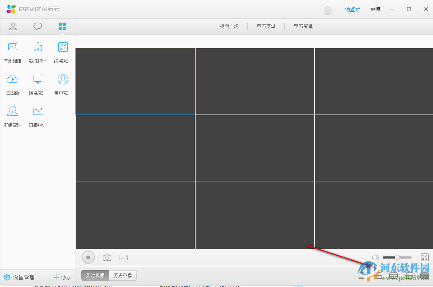Minimize the EZVIZ window
This screenshot has width=433, height=287.
pyautogui.click(x=392, y=9)
